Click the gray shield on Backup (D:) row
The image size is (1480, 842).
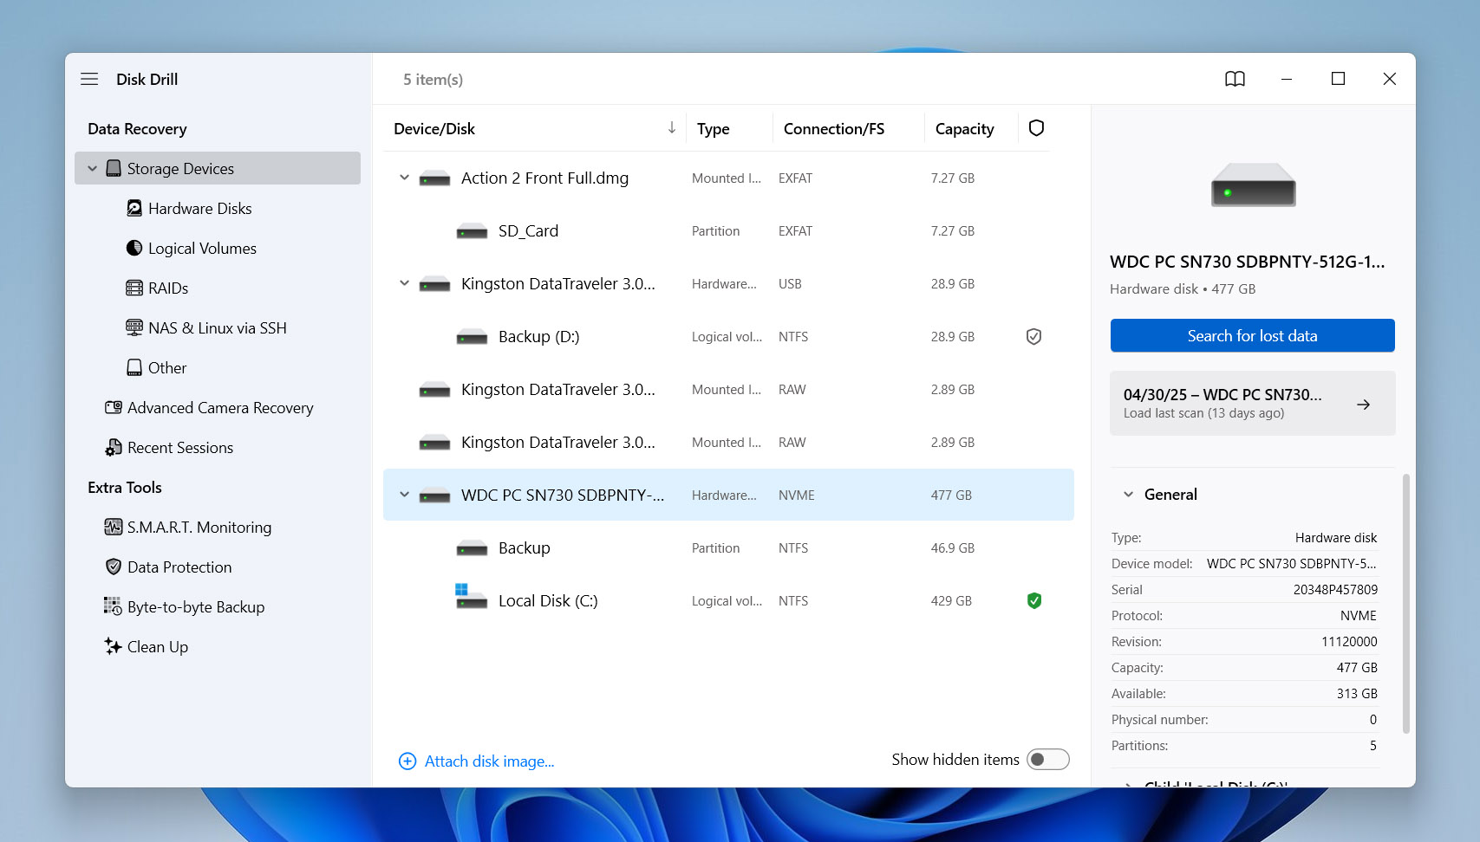pyautogui.click(x=1033, y=336)
